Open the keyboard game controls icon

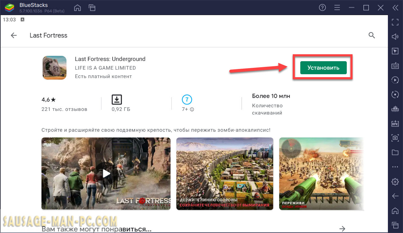[x=395, y=65]
